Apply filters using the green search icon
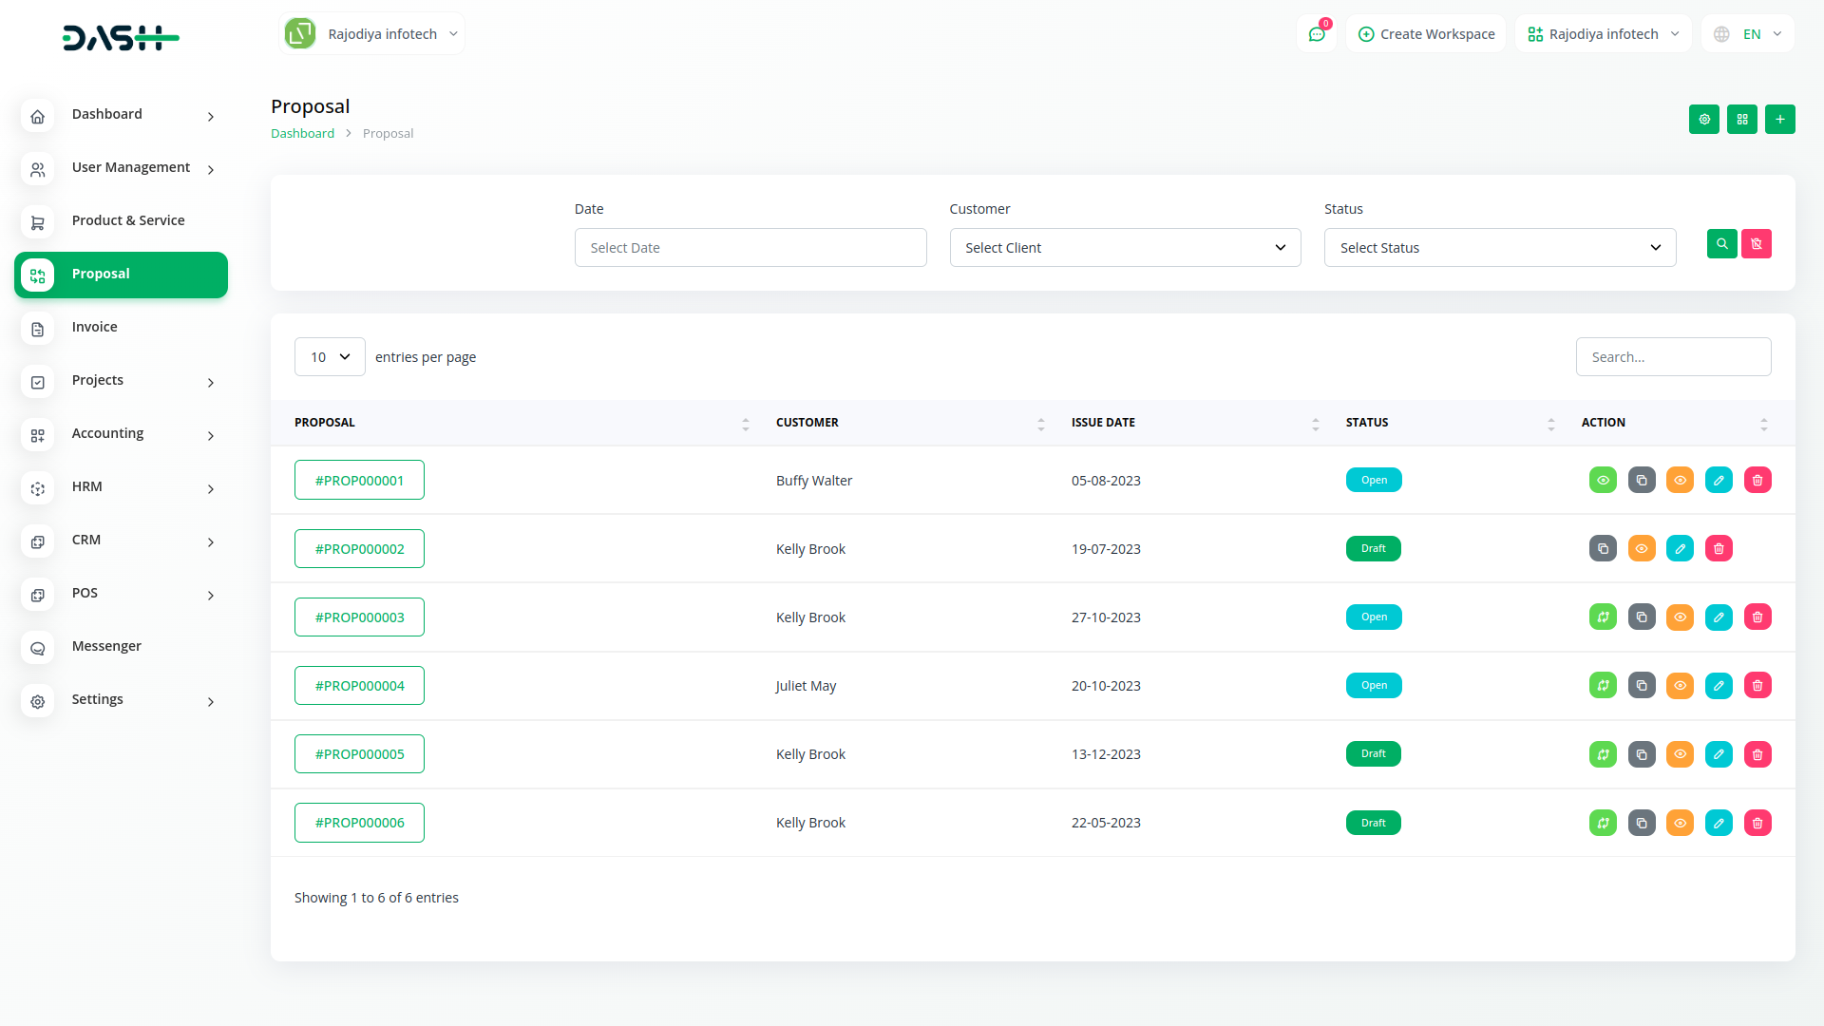This screenshot has width=1824, height=1026. click(1722, 244)
